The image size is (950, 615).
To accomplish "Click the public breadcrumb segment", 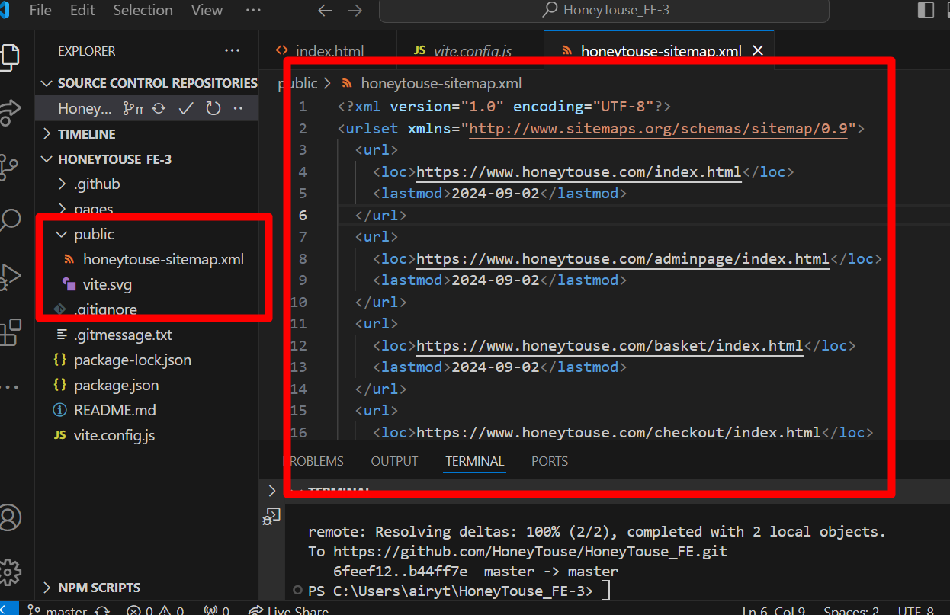I will tap(297, 83).
